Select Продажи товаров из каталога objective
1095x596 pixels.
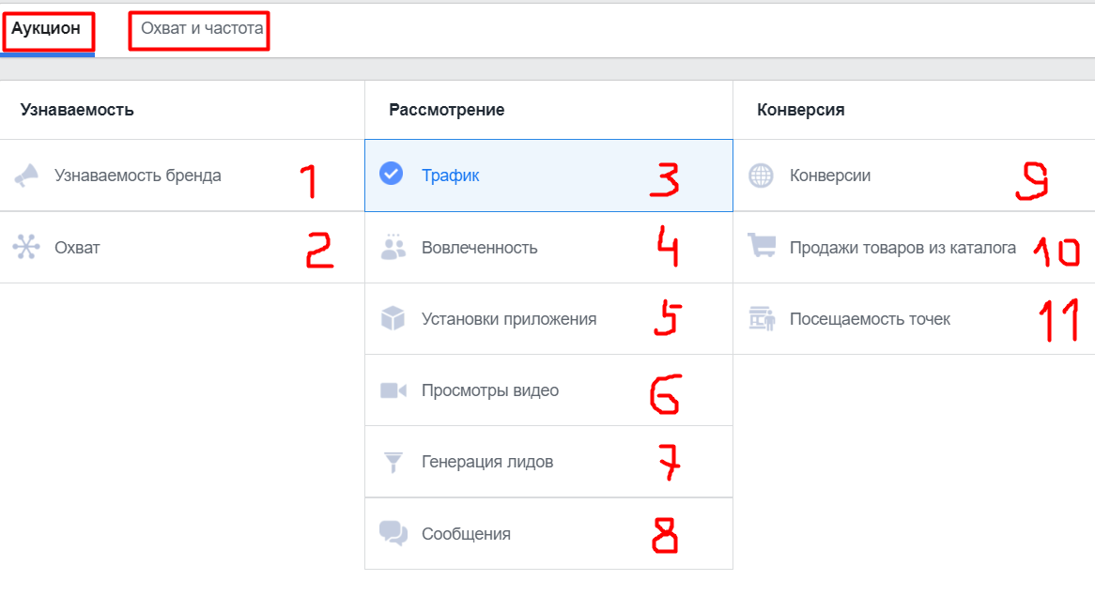902,248
